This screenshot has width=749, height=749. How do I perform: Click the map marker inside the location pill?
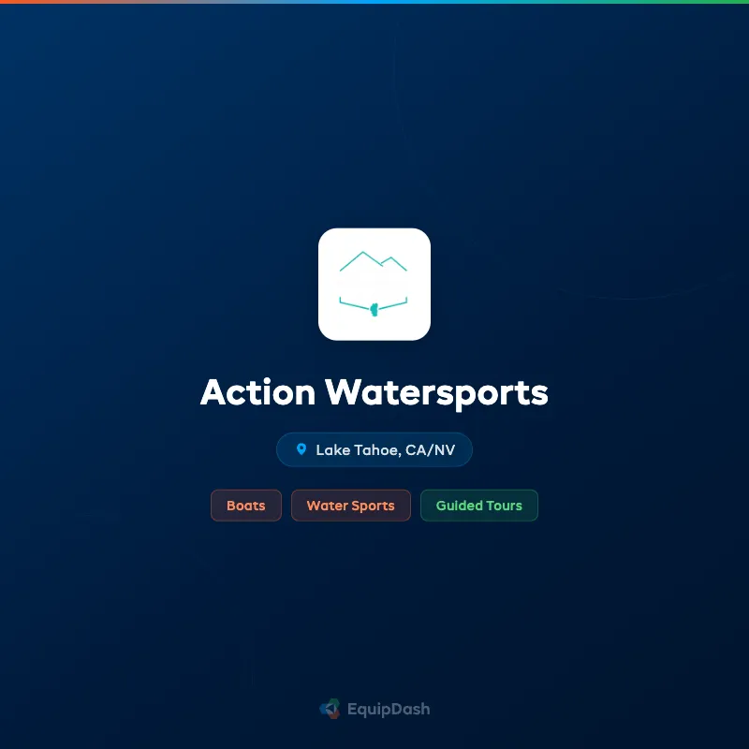301,449
